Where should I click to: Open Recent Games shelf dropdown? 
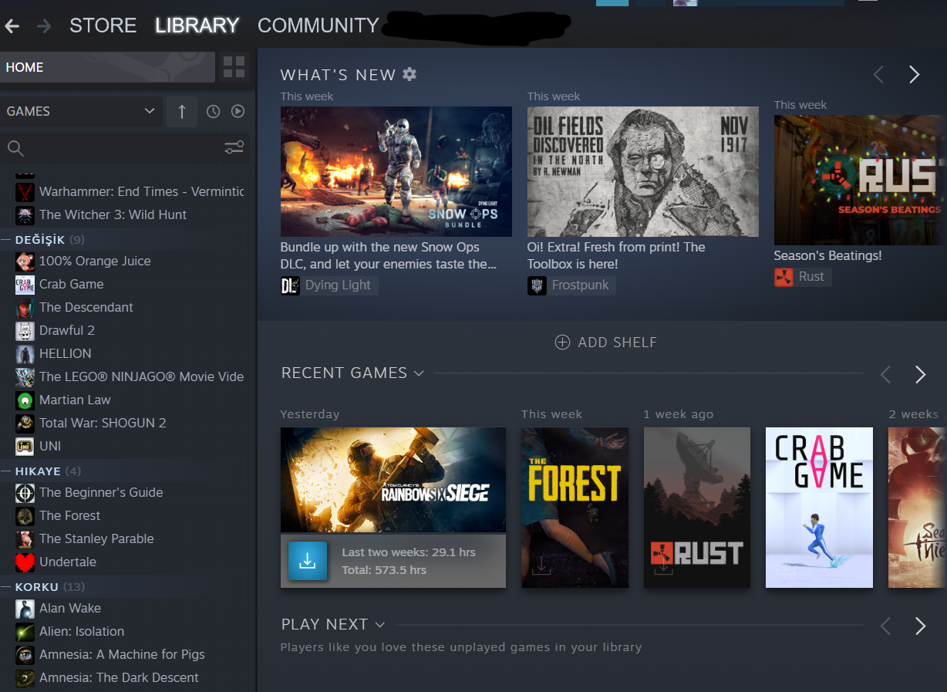(x=419, y=373)
